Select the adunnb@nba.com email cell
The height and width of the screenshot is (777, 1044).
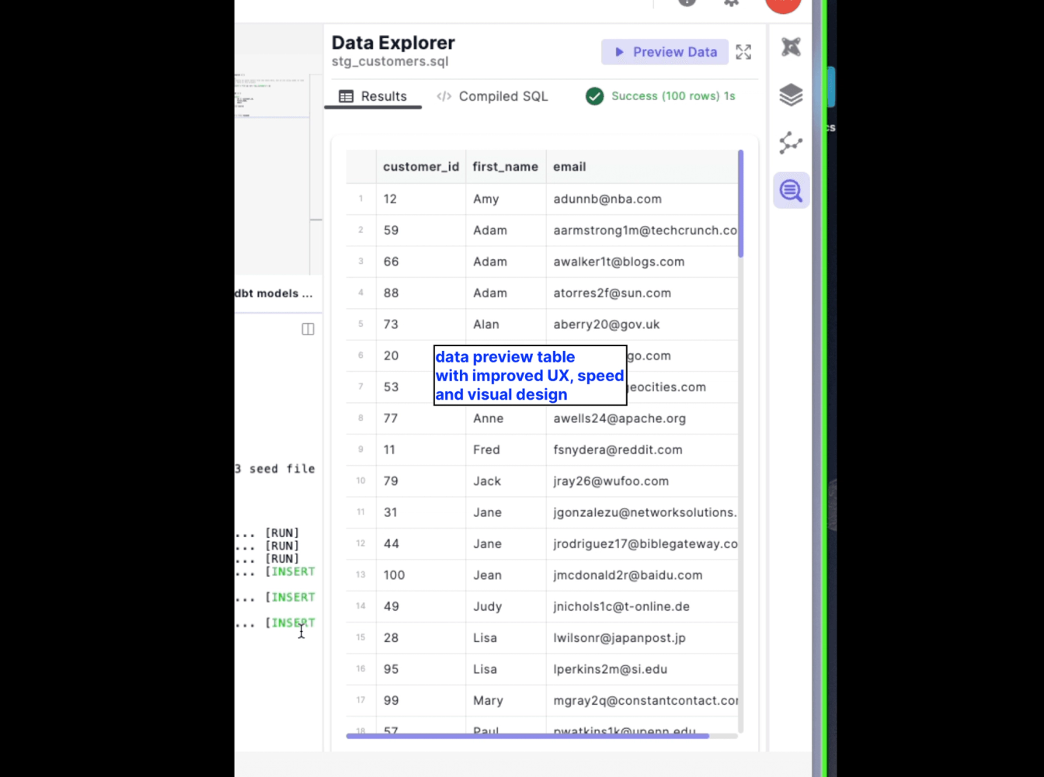point(642,199)
